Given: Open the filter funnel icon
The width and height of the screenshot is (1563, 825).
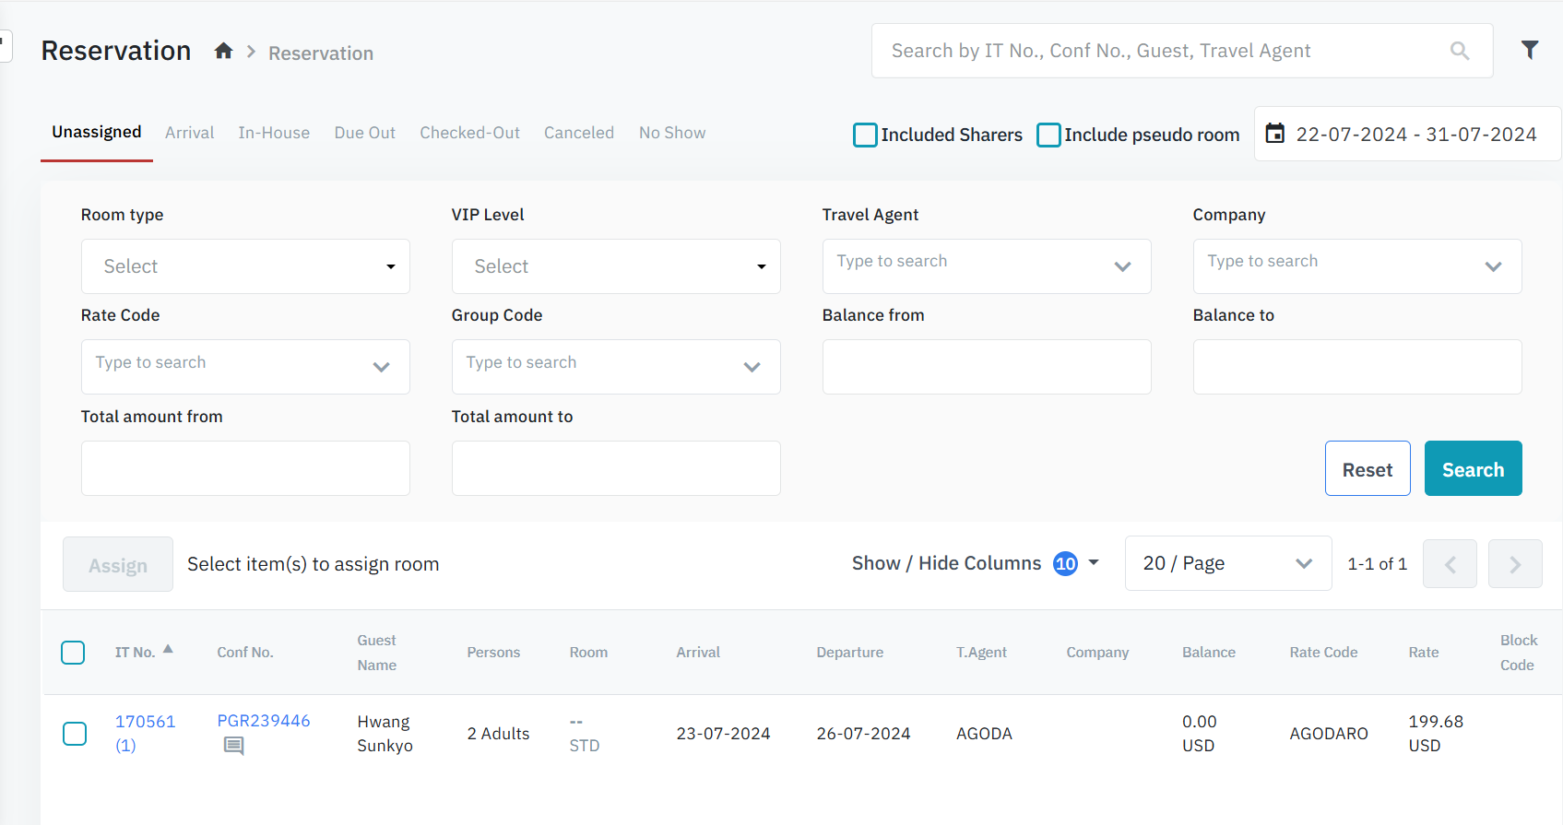Looking at the screenshot, I should (1529, 51).
